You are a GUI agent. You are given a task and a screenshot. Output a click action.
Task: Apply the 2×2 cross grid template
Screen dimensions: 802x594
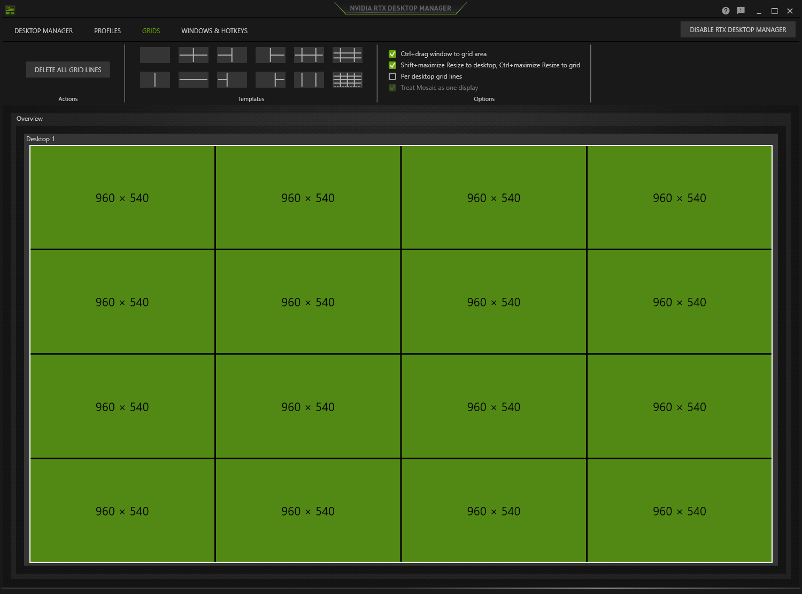pos(194,55)
